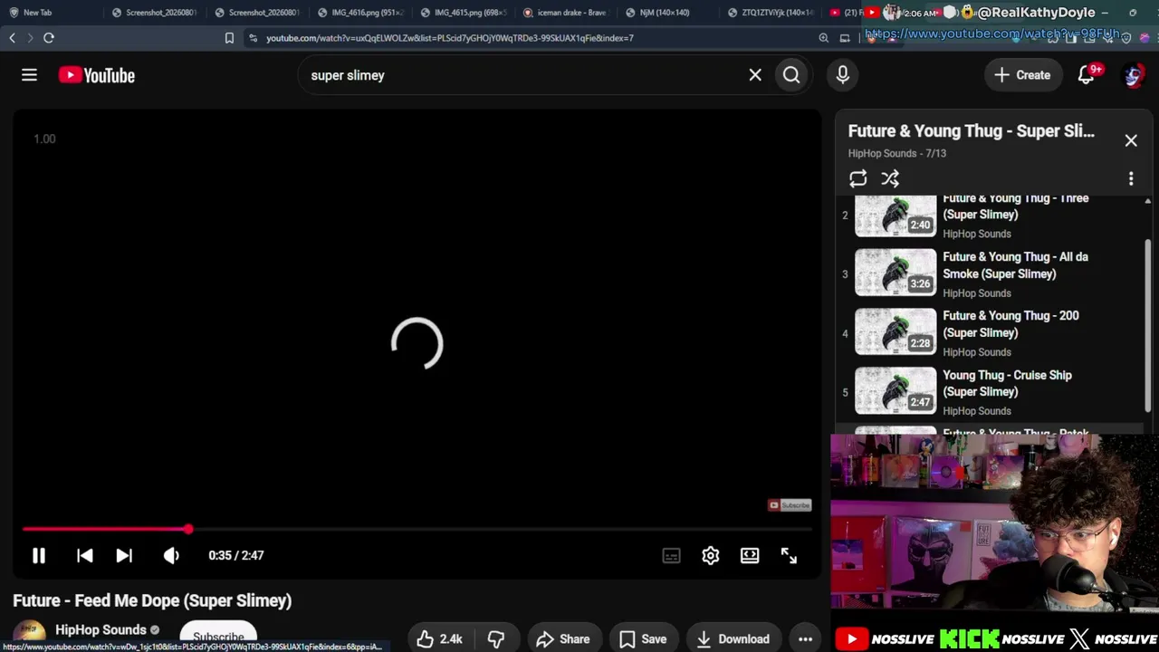Open the zoom magnifier icon in address bar

823,38
